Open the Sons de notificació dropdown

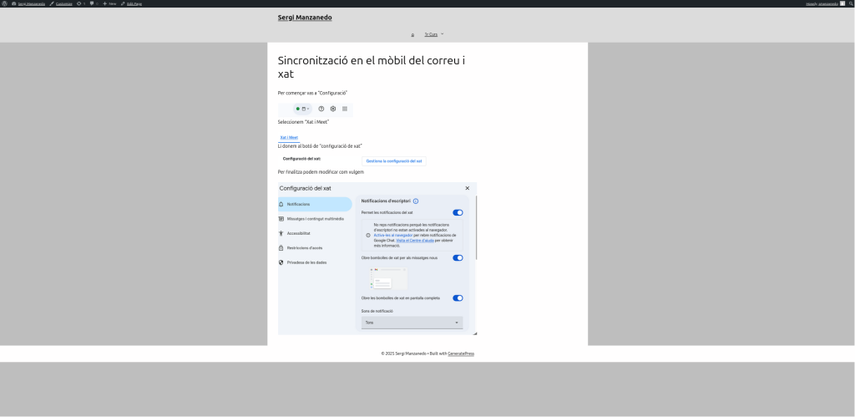tap(412, 322)
